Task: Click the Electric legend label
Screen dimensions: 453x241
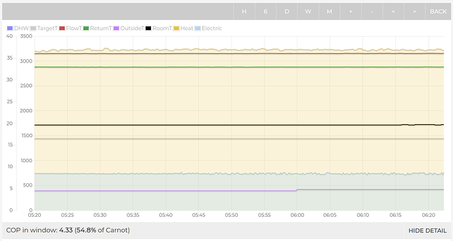Action: point(212,28)
